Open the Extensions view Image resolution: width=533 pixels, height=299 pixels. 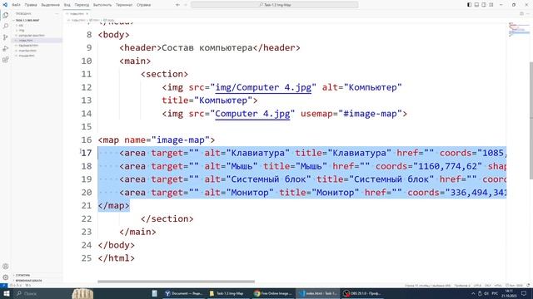(6, 60)
